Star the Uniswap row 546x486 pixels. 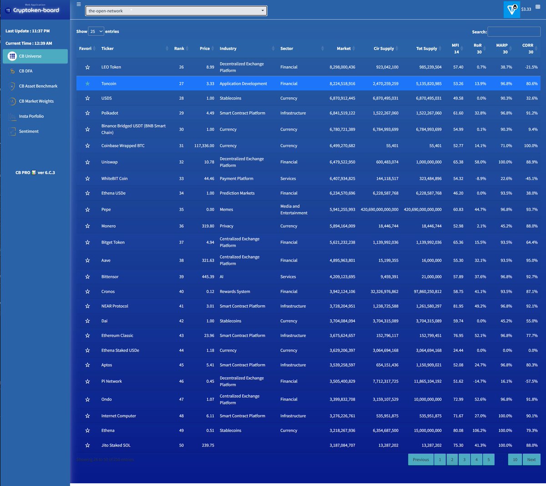pos(87,162)
